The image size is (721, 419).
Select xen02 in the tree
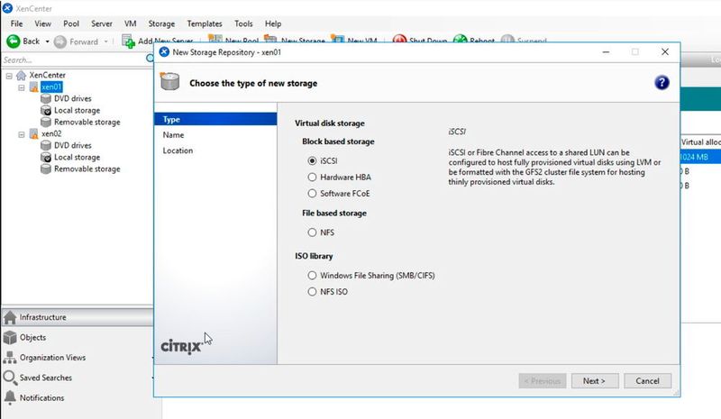click(51, 134)
